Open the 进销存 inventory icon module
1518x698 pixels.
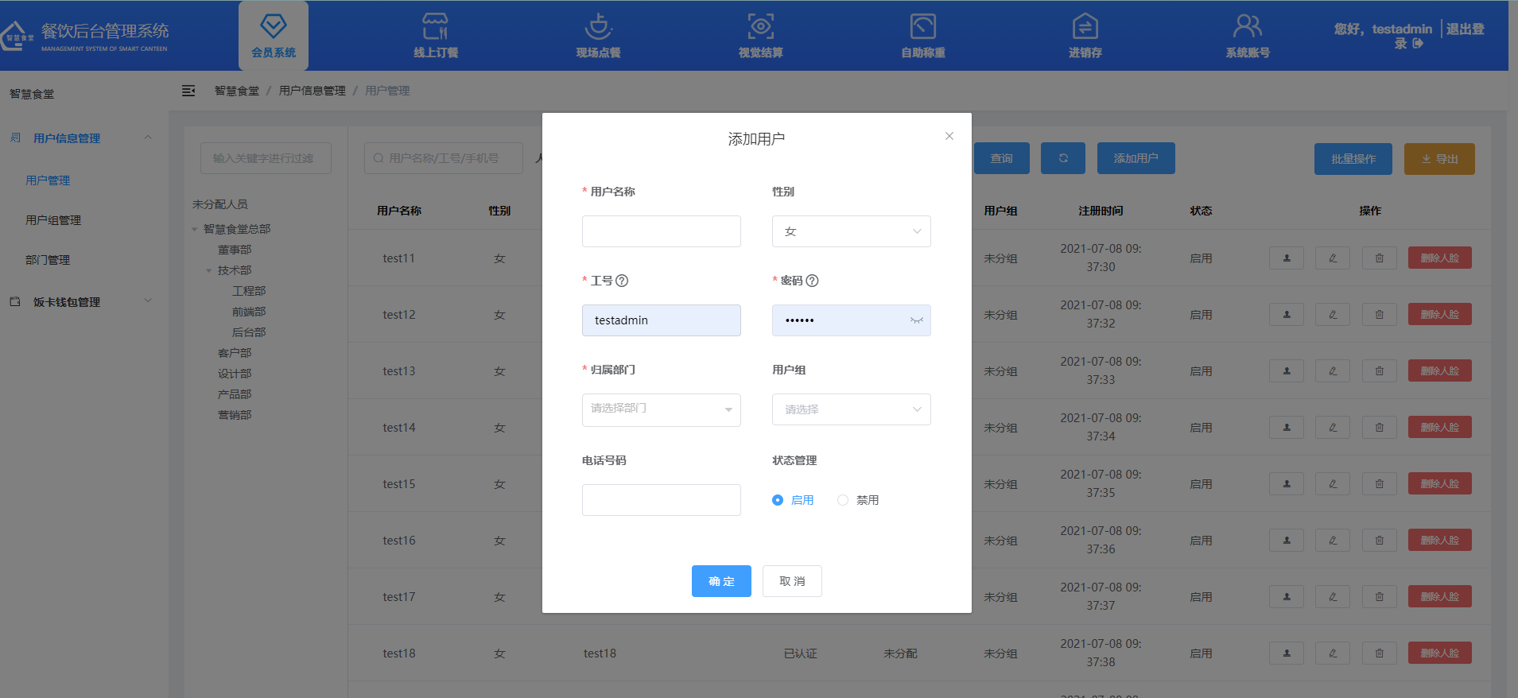(x=1085, y=35)
